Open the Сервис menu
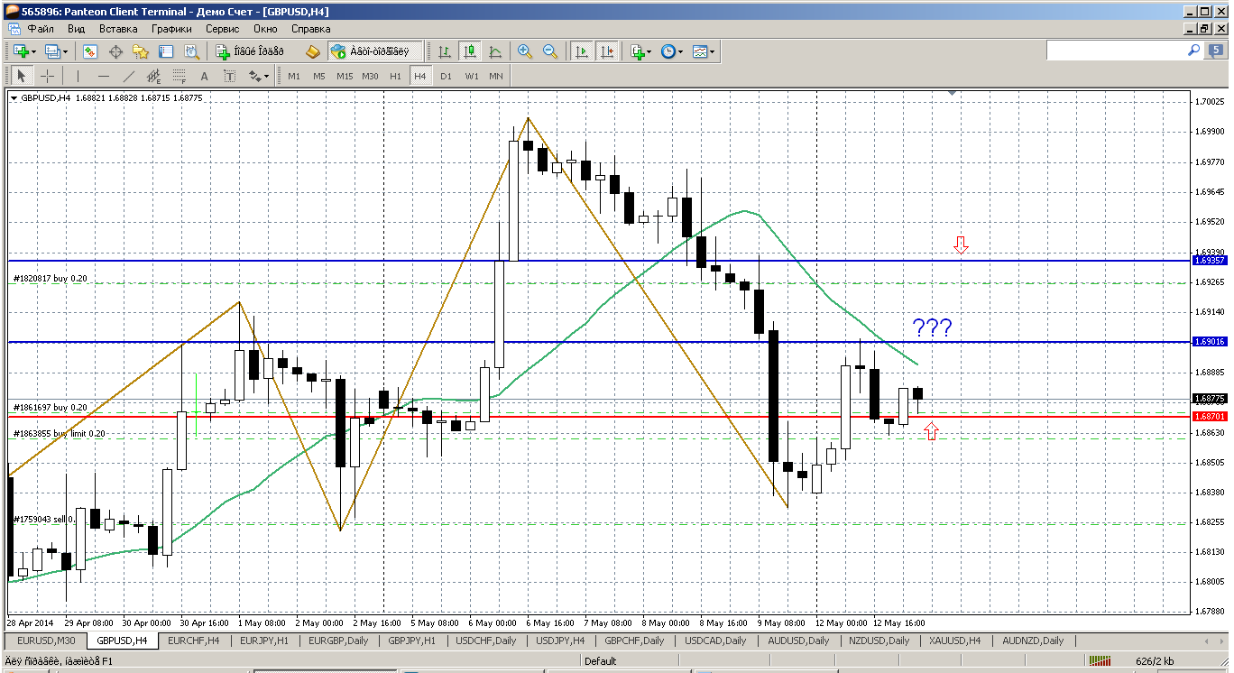Viewport: 1234px width, 673px height. (223, 29)
